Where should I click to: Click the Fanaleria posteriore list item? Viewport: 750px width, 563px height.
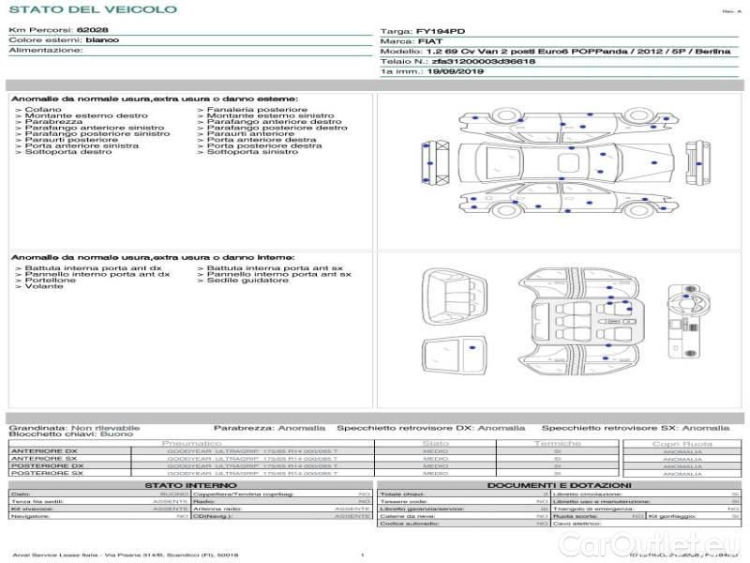(x=256, y=110)
